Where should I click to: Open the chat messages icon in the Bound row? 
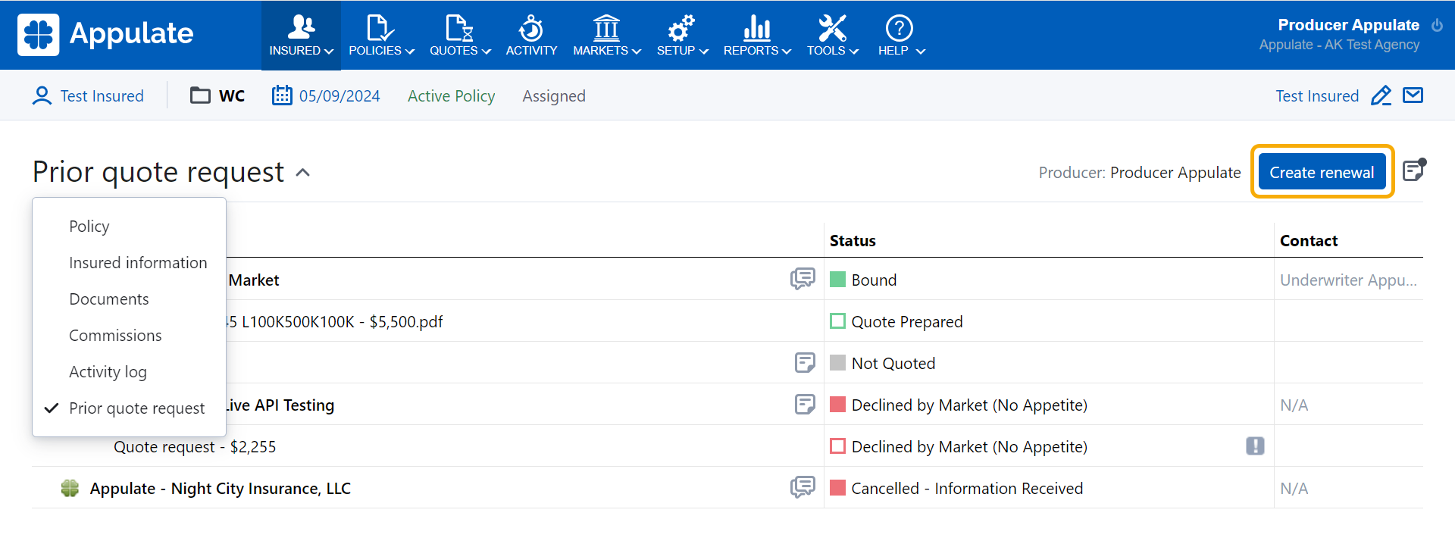[803, 279]
